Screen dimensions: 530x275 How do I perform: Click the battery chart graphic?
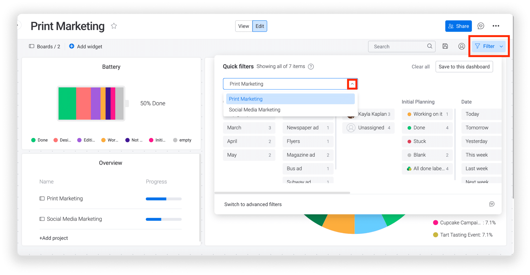pos(93,104)
